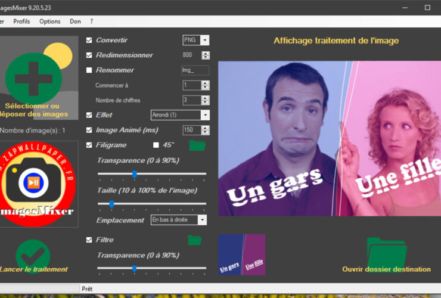Open the ? help menu
The width and height of the screenshot is (441, 298).
click(91, 21)
